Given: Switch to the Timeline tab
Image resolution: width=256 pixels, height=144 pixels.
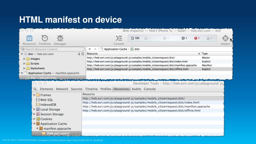Looking at the screenshot, I should 91,89.
